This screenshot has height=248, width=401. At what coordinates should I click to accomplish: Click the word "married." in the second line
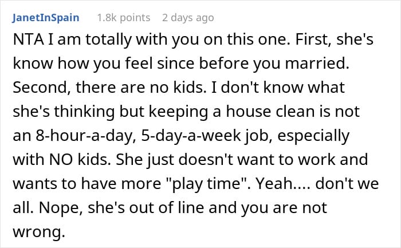317,64
